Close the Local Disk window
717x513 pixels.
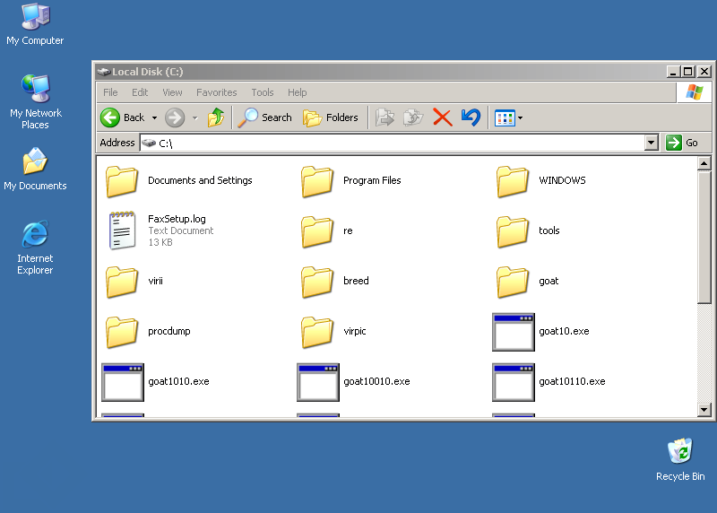coord(704,72)
